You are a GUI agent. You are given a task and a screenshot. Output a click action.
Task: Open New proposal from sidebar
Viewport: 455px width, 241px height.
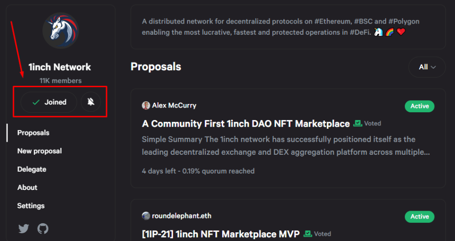pos(40,151)
